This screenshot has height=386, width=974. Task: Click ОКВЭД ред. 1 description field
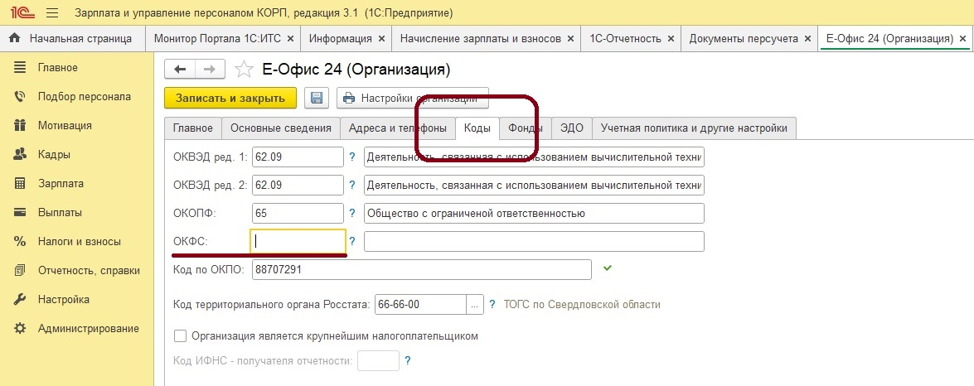(534, 157)
